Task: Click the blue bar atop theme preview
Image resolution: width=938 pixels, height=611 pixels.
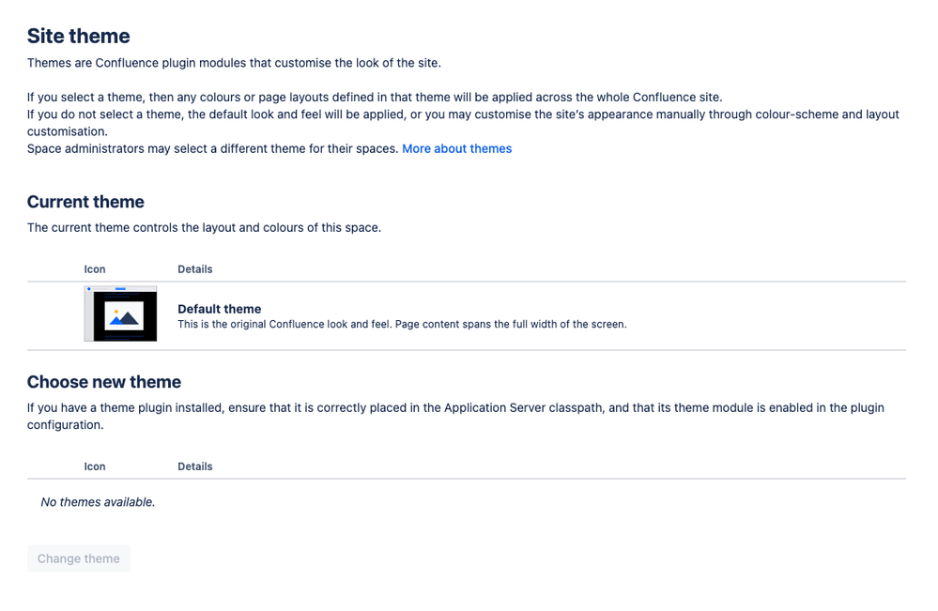Action: [121, 289]
